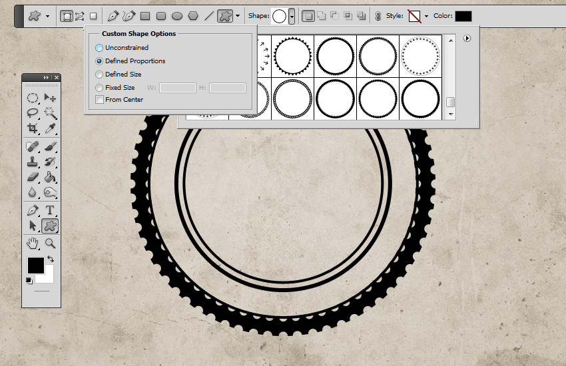The width and height of the screenshot is (566, 366).
Task: Click the Rounded Rectangle tool in options bar
Action: (161, 15)
